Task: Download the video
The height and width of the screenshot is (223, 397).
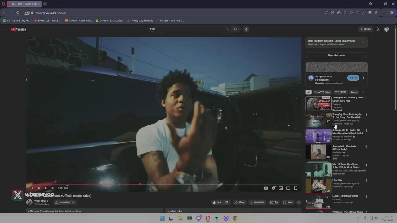Action: click(x=257, y=202)
